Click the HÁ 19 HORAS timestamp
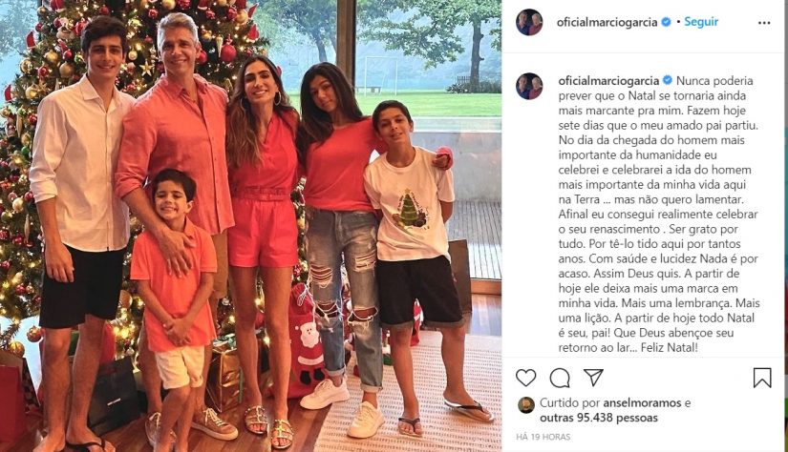The image size is (788, 452). click(543, 437)
